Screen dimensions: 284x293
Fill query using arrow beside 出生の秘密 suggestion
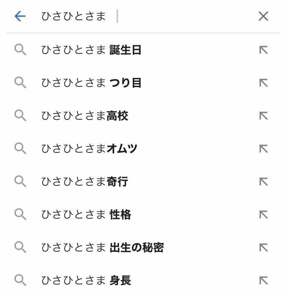(263, 247)
